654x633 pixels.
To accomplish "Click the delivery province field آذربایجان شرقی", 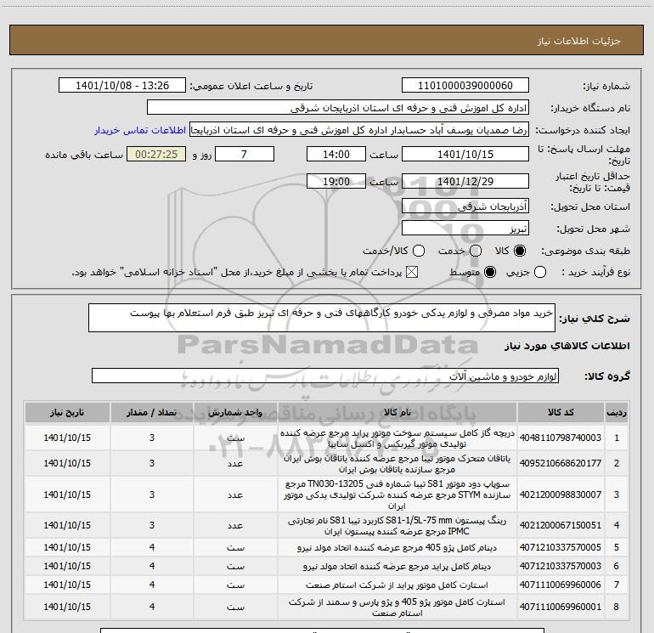I will point(465,206).
